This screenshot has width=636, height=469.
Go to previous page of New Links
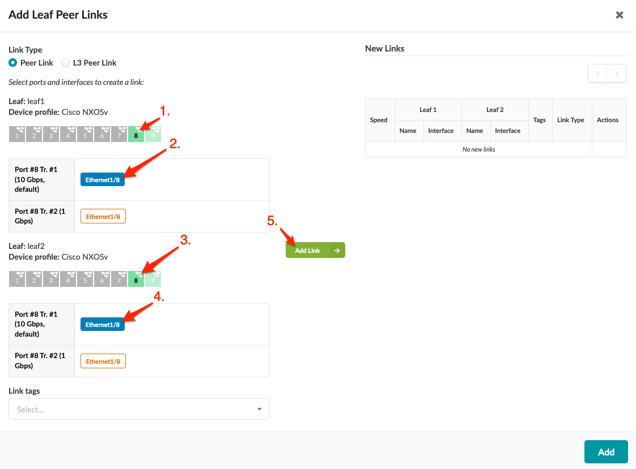597,74
